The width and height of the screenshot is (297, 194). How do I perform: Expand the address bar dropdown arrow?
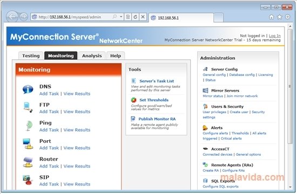coord(121,17)
